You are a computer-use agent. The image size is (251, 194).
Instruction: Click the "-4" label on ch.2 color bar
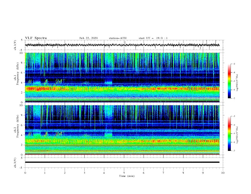tap(234, 125)
